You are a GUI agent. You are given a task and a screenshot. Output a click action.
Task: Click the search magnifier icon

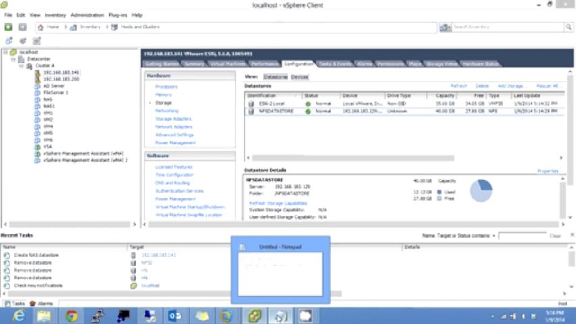(x=568, y=27)
